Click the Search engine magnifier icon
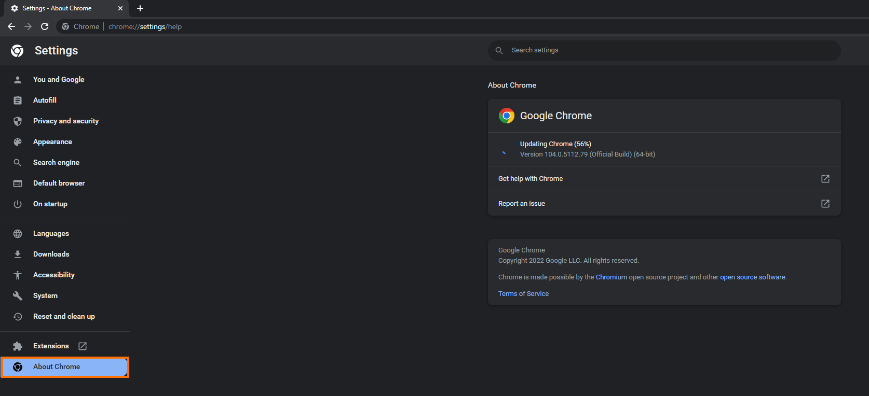This screenshot has width=869, height=396. click(x=18, y=162)
